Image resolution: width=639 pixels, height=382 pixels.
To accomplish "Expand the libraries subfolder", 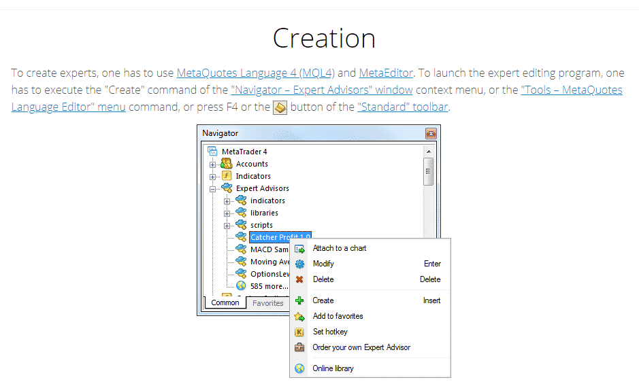I will click(227, 213).
